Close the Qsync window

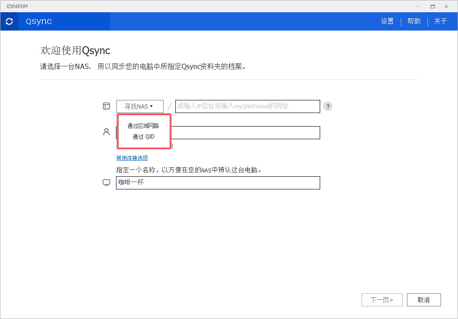point(446,7)
